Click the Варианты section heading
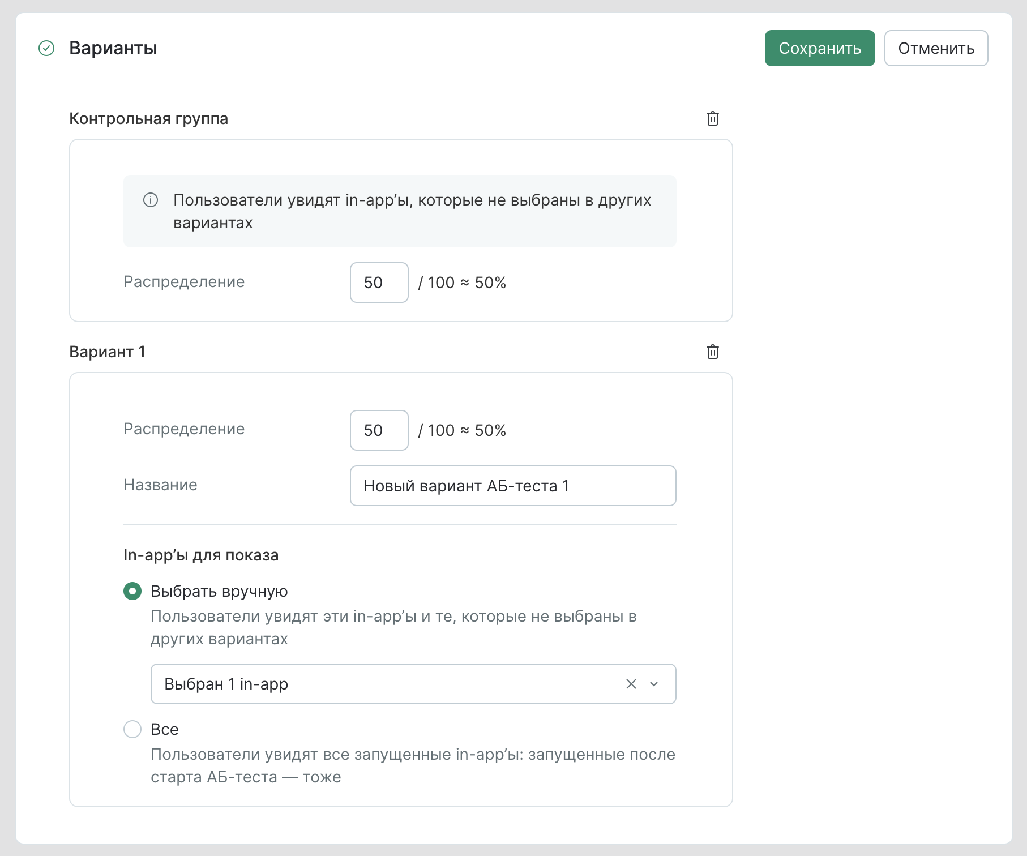The height and width of the screenshot is (856, 1027). (113, 48)
